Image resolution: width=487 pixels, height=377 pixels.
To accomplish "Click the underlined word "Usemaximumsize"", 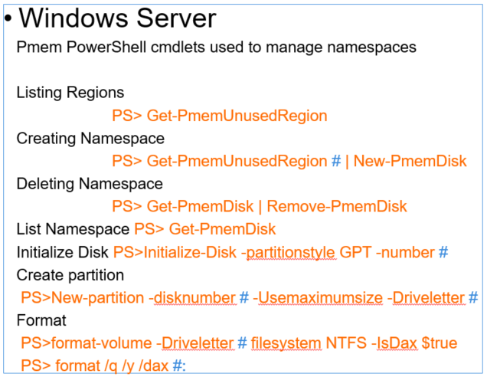I will (x=321, y=298).
